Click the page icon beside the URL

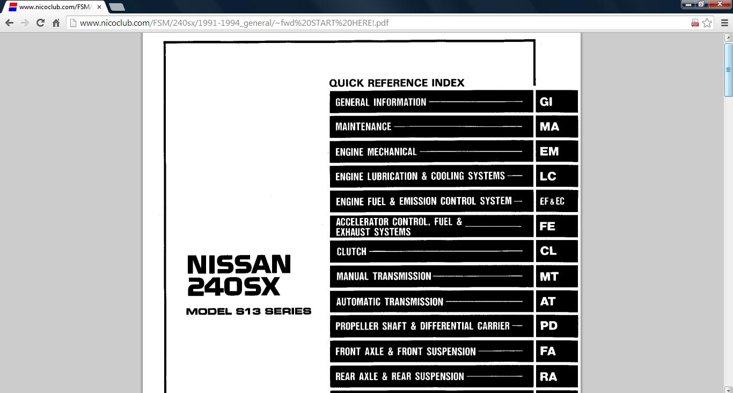(x=74, y=23)
